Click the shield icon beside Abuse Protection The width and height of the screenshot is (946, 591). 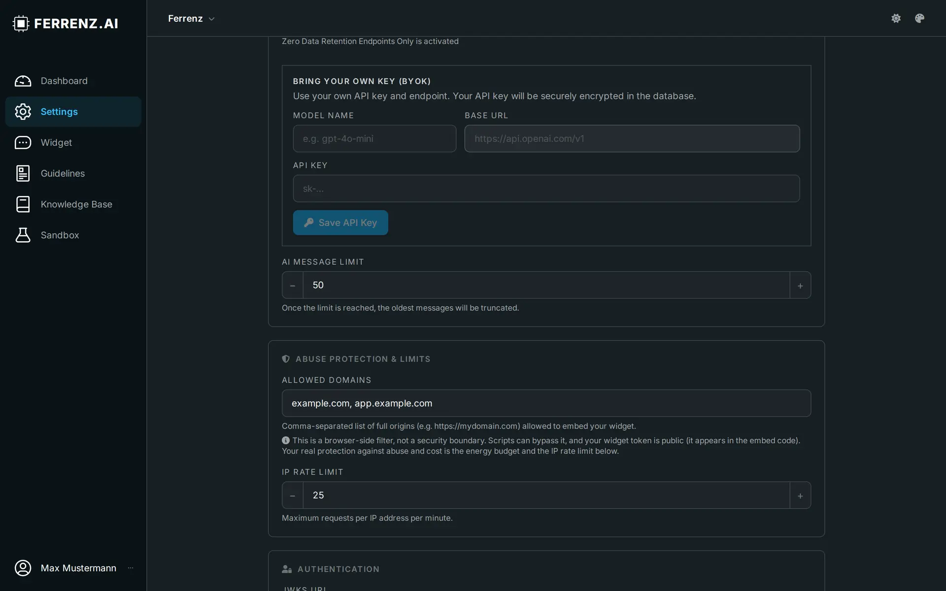pyautogui.click(x=286, y=359)
